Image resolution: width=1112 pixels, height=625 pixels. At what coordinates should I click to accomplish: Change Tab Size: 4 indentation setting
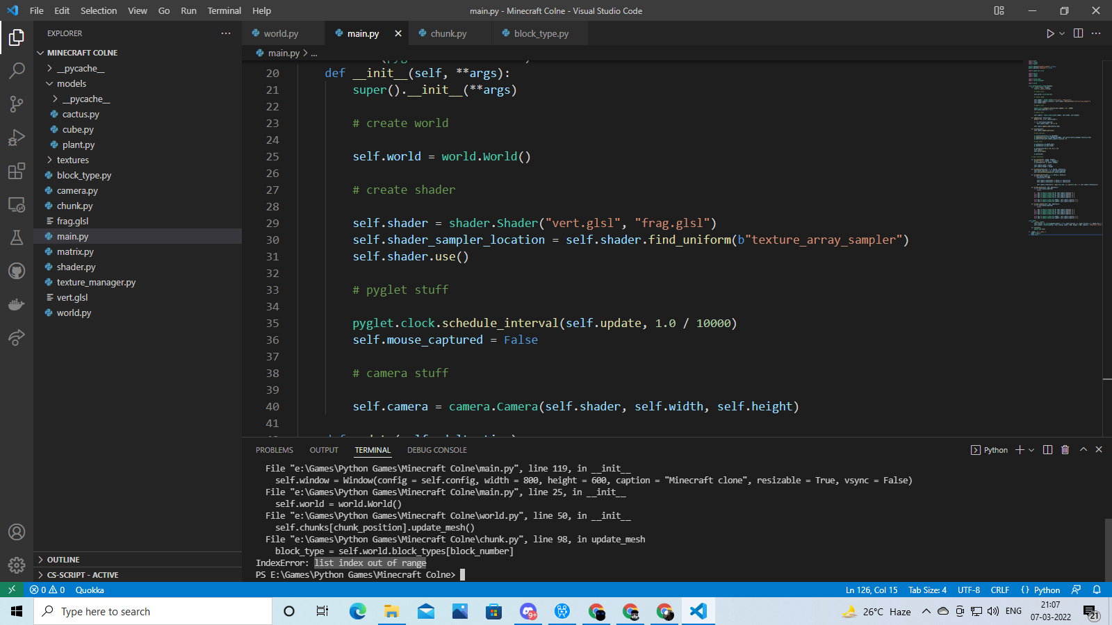pyautogui.click(x=928, y=590)
